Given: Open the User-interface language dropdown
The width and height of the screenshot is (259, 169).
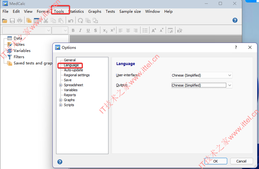Looking at the screenshot, I should (202, 75).
